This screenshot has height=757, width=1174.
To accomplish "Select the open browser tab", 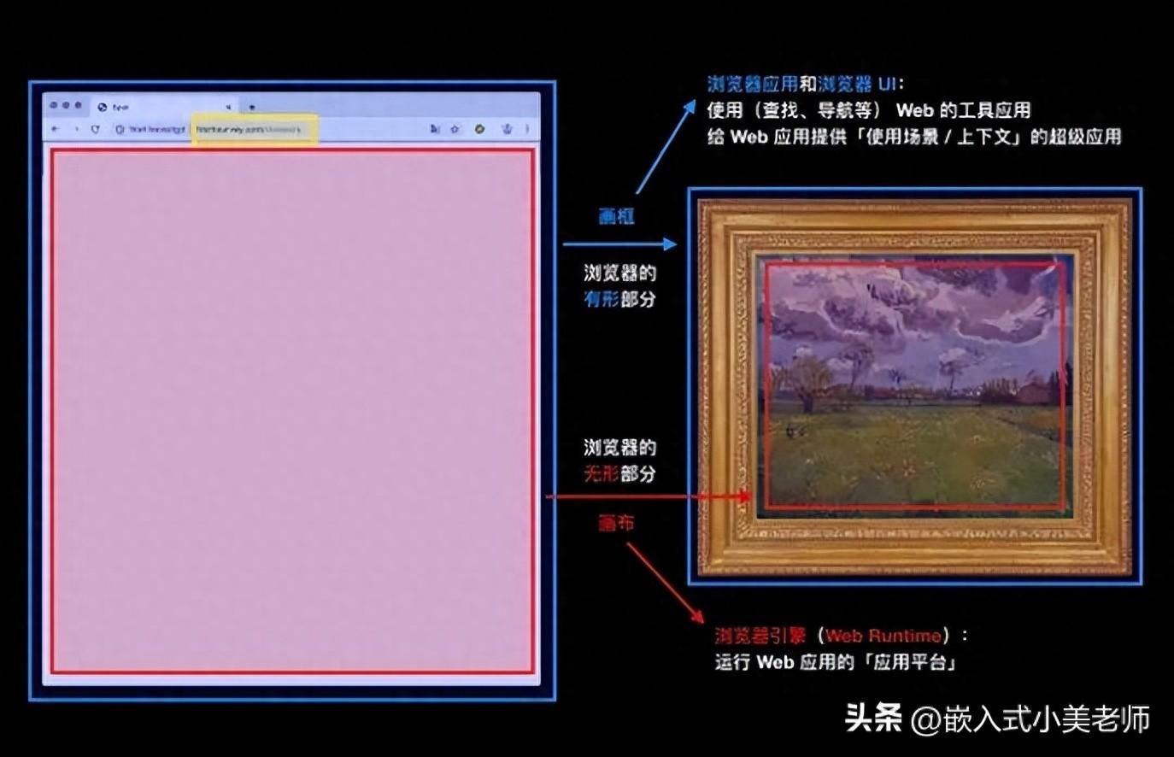I will click(165, 107).
